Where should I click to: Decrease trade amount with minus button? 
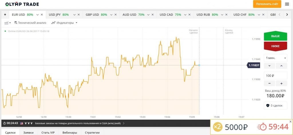pyautogui.click(x=270, y=83)
